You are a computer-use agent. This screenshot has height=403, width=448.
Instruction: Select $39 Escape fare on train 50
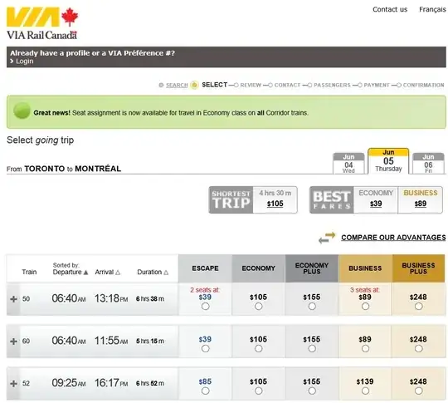(x=205, y=307)
